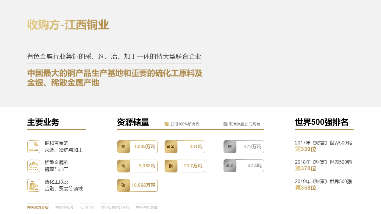Select the title 收购方-江西铜业
This screenshot has width=381, height=214.
68,25
